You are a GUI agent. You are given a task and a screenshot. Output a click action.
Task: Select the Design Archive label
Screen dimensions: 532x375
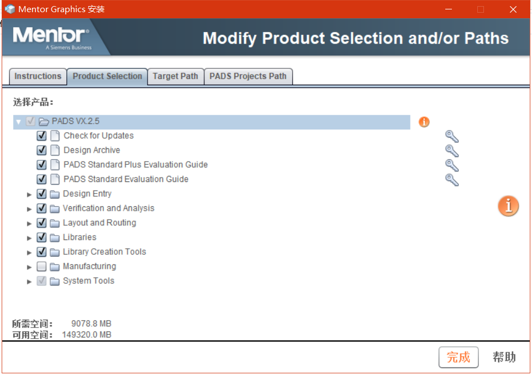92,150
